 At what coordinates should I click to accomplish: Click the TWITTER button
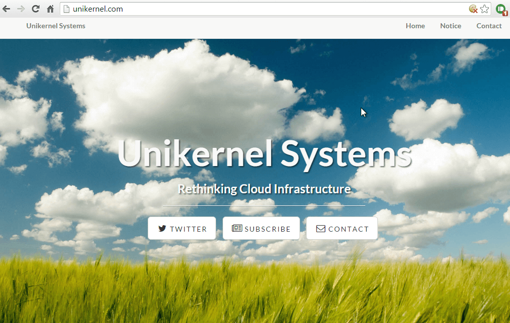(x=182, y=228)
